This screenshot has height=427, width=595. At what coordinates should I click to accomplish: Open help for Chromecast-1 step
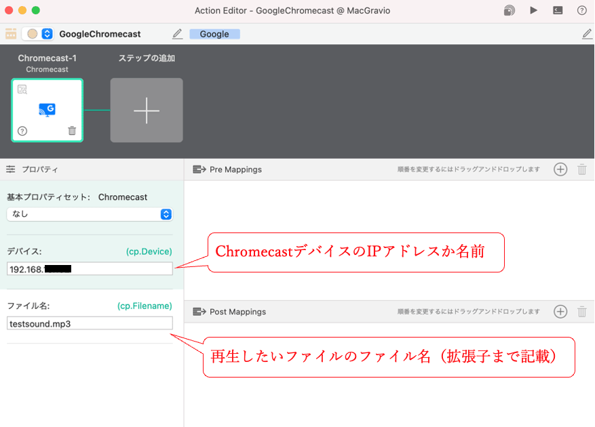pos(22,131)
